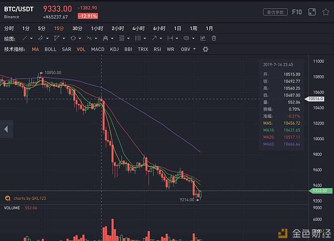
Task: Switch to the 1日 timeframe
Action: 178,28
